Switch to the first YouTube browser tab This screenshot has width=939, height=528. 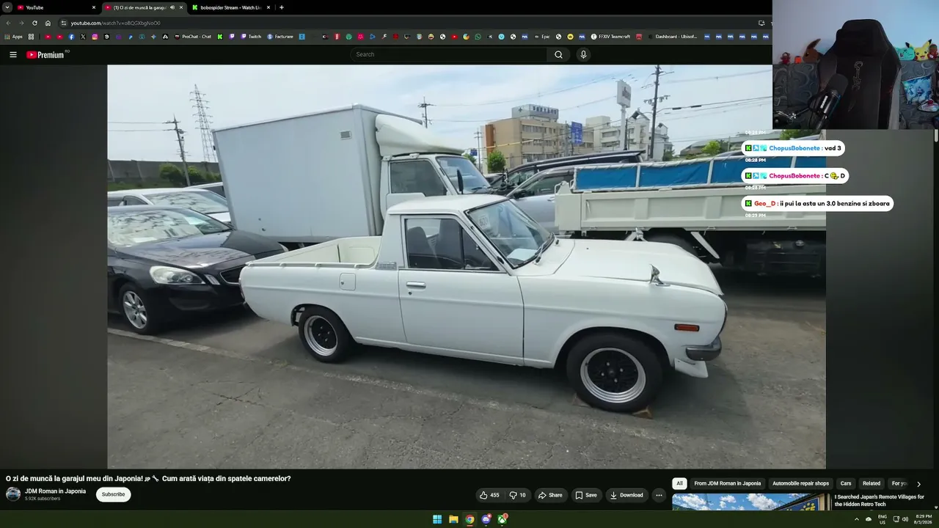click(57, 7)
